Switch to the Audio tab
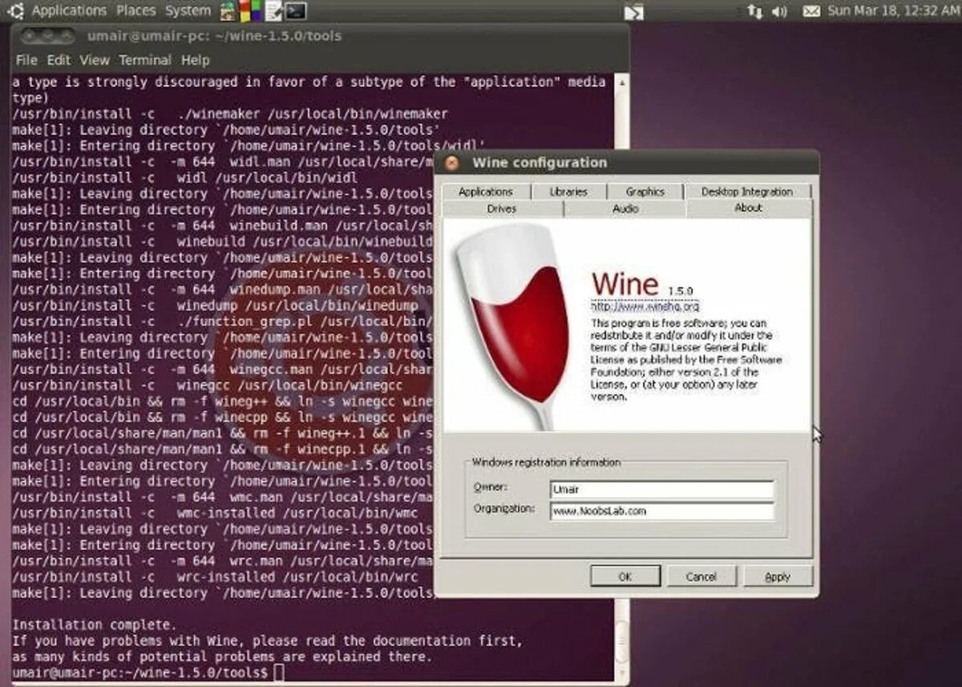The height and width of the screenshot is (687, 962). 624,208
